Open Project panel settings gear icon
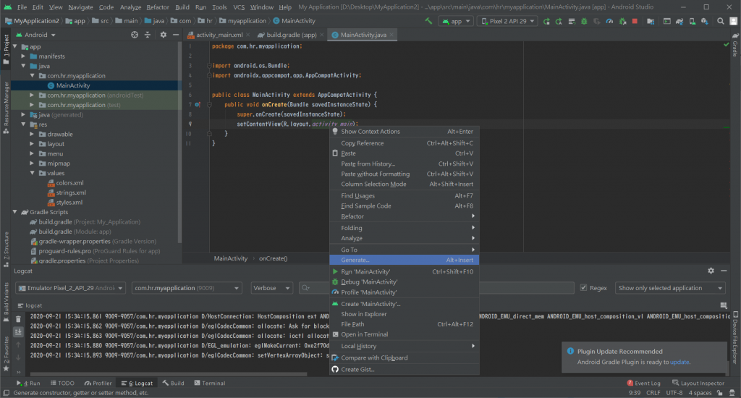The image size is (741, 398). tap(163, 34)
